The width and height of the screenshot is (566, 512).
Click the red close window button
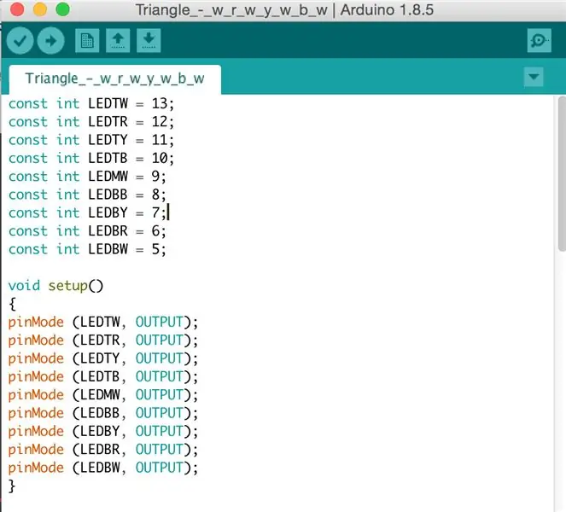click(17, 9)
